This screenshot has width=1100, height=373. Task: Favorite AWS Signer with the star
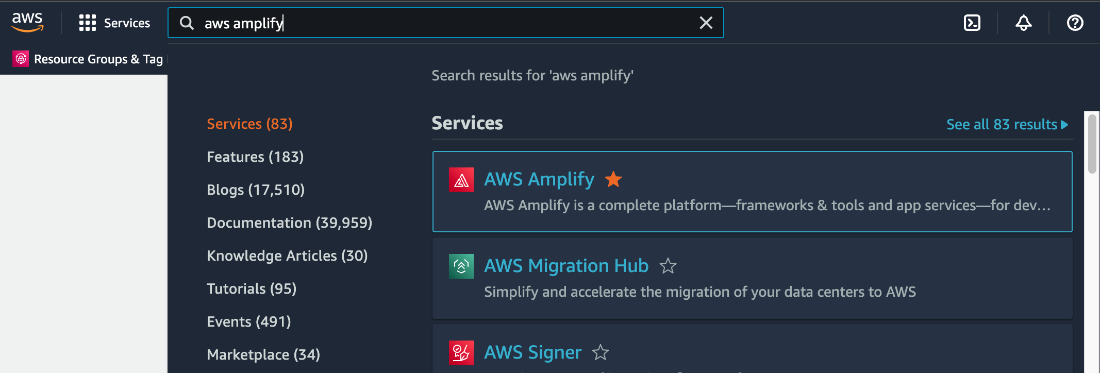(601, 352)
